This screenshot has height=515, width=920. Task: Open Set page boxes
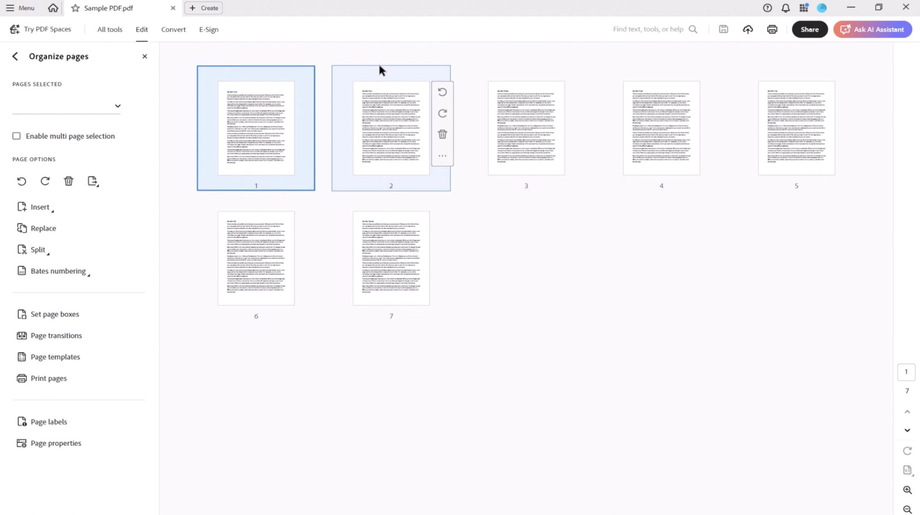pos(48,314)
